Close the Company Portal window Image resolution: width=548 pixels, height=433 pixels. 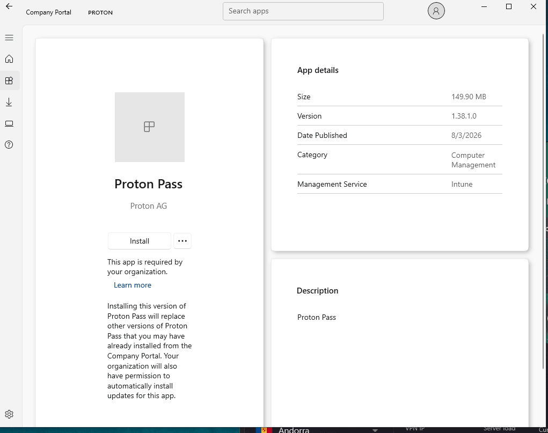click(534, 6)
